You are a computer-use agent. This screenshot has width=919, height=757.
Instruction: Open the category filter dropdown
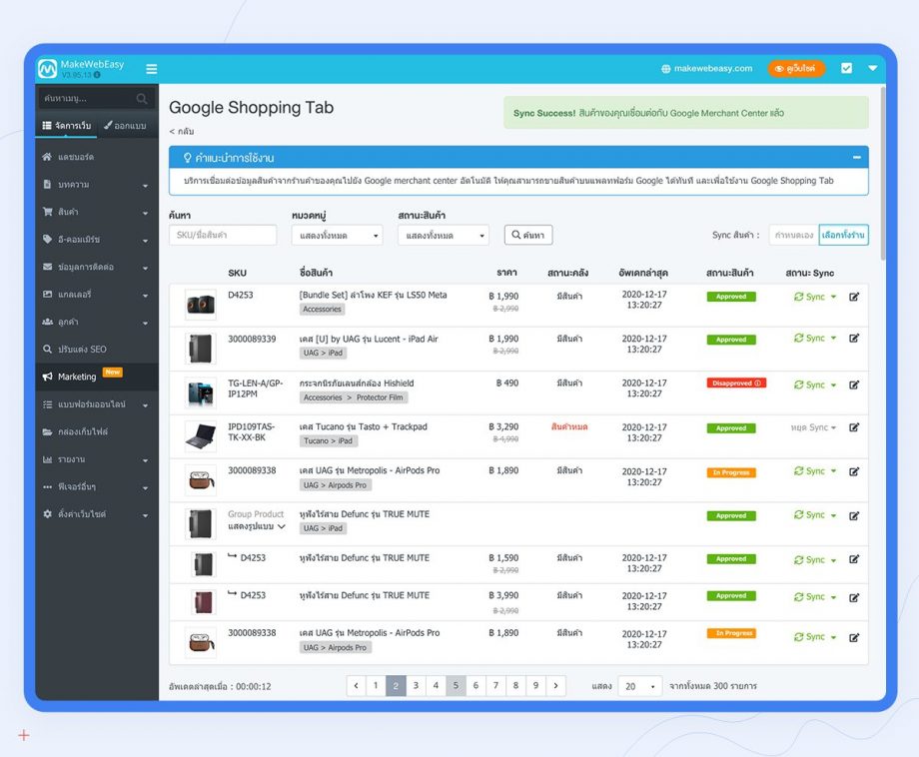[x=337, y=236]
